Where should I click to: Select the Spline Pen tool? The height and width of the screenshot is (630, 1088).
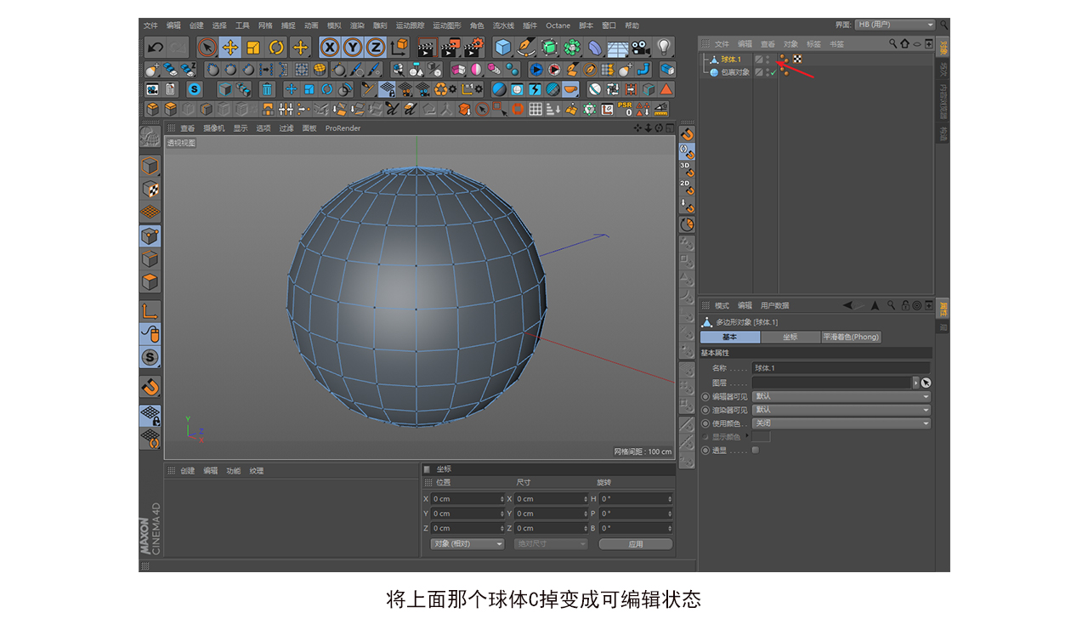click(526, 48)
